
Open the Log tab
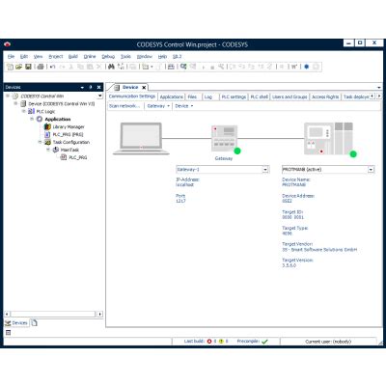[x=208, y=96]
